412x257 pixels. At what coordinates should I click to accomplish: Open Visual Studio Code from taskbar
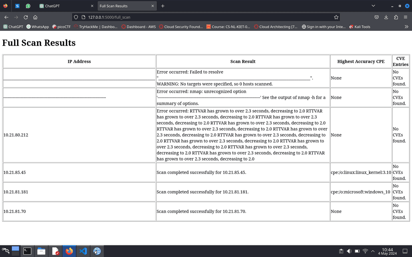pos(83,251)
